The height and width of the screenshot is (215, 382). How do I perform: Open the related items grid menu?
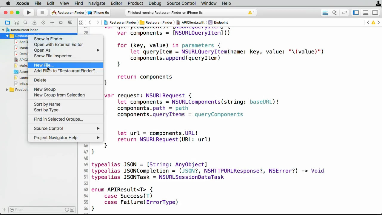[x=81, y=22]
